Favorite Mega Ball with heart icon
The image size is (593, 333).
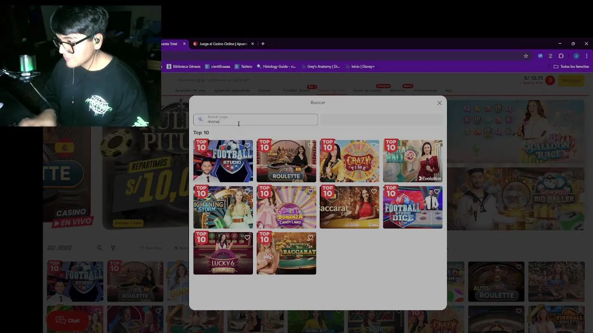(x=437, y=146)
